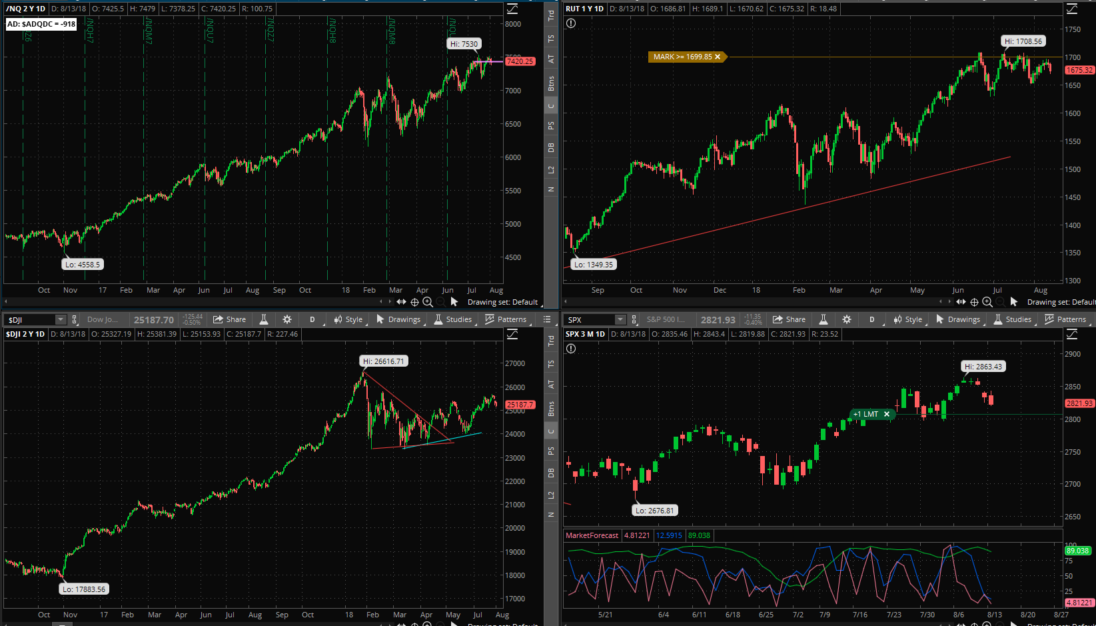Click the green 89.038 MarketForecast value tag
This screenshot has height=626, width=1096.
tap(1077, 551)
